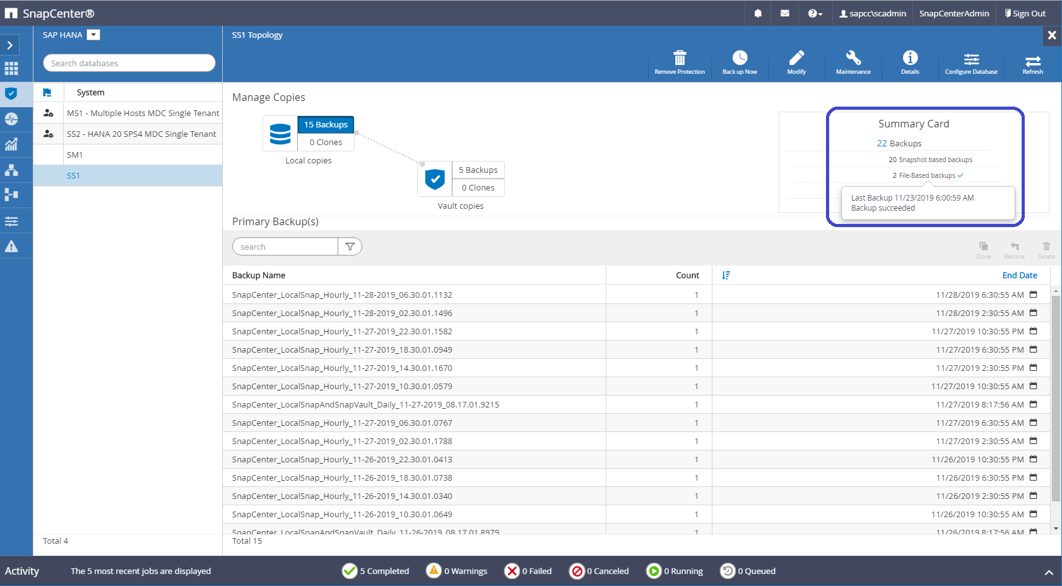
Task: Click Configure Database icon
Action: (971, 62)
